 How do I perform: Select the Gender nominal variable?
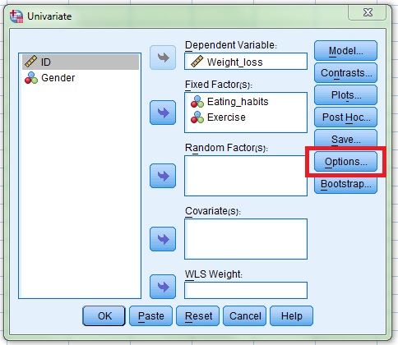click(x=81, y=78)
